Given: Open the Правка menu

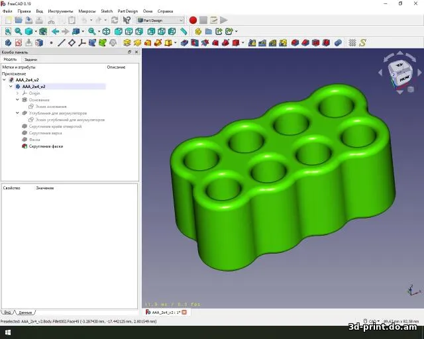Looking at the screenshot, I should pyautogui.click(x=24, y=11).
